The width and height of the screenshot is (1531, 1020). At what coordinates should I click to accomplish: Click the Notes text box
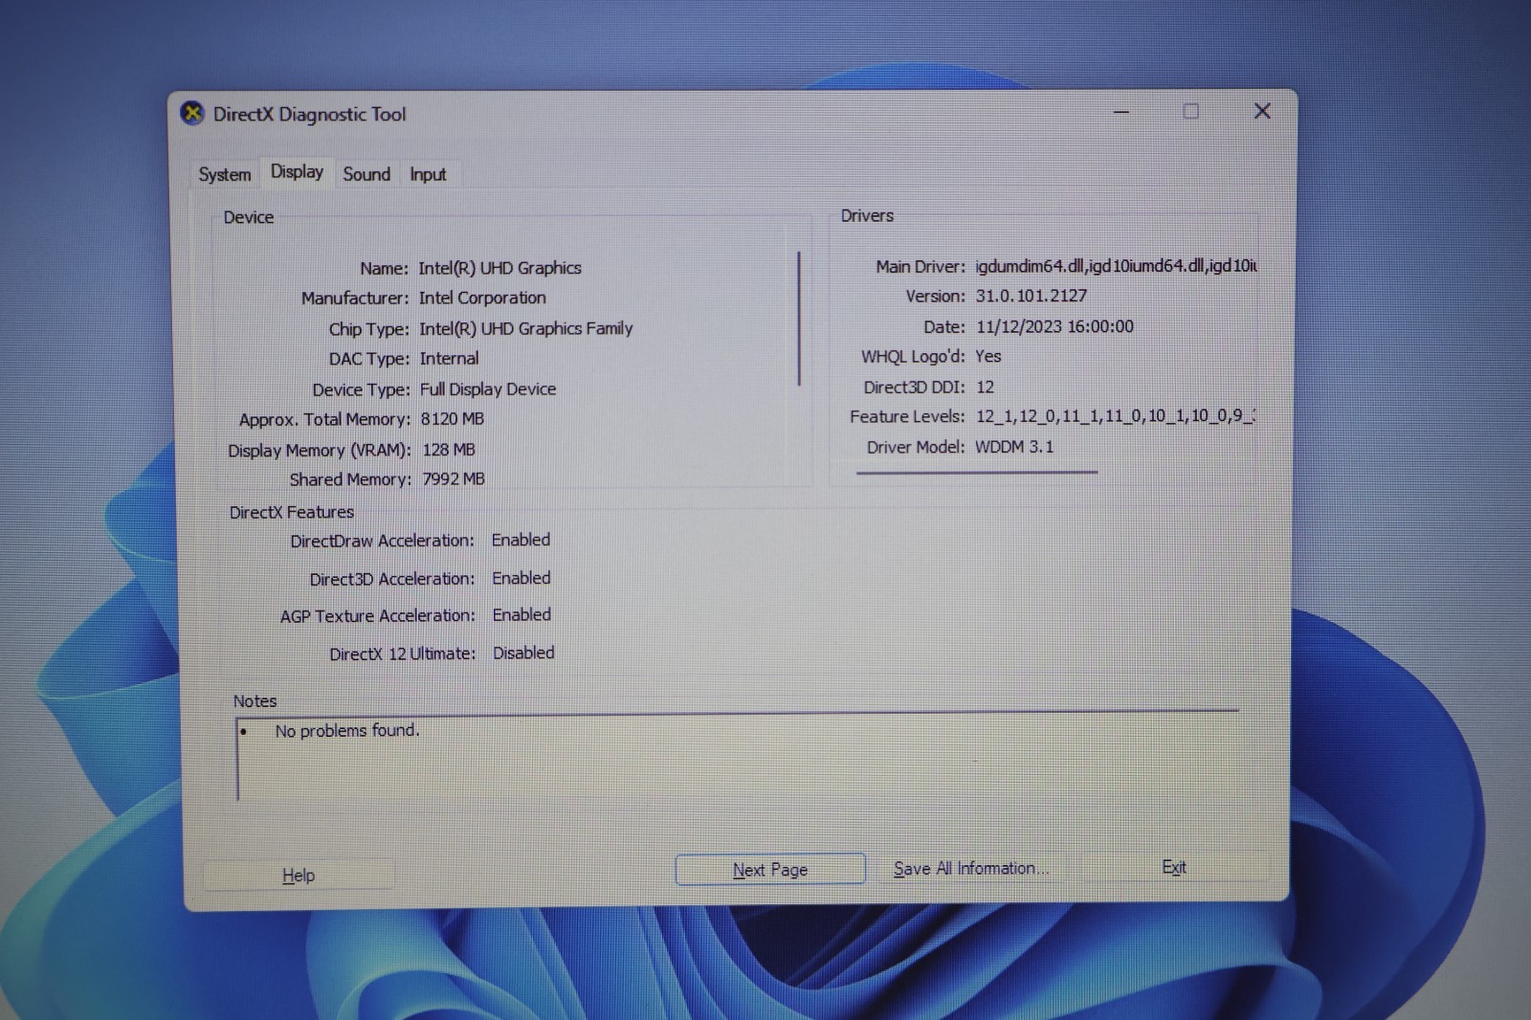pyautogui.click(x=738, y=757)
